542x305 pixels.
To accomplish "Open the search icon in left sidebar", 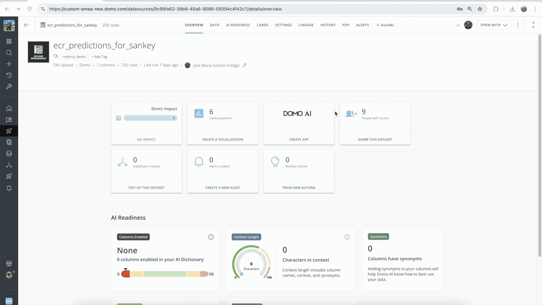I will tap(9, 53).
